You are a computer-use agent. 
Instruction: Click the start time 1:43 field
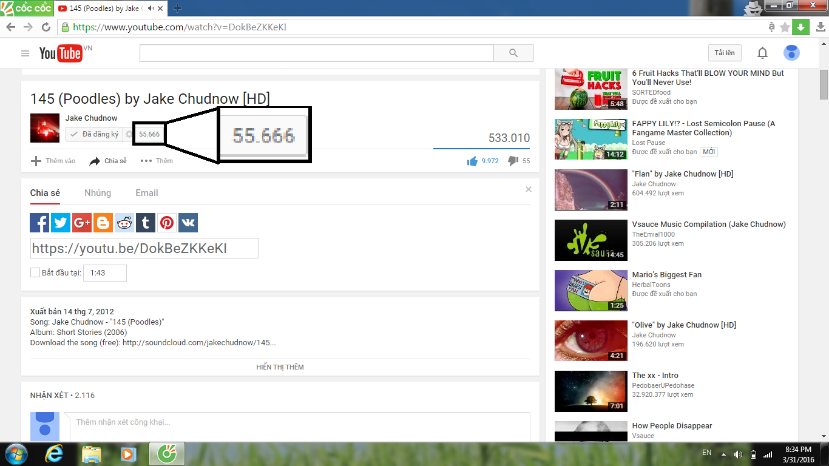click(105, 273)
